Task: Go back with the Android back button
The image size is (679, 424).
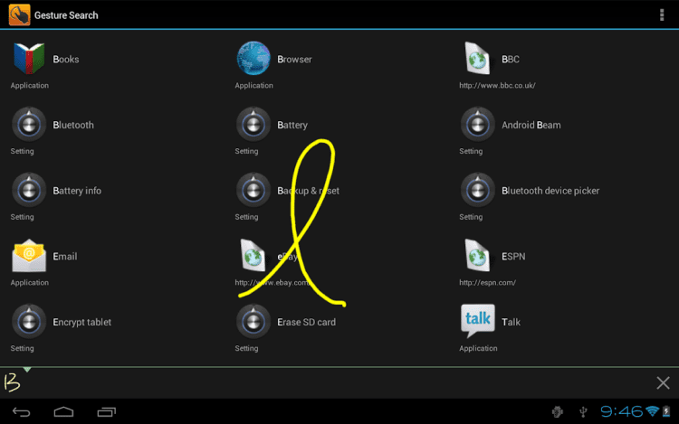Action: 21,412
